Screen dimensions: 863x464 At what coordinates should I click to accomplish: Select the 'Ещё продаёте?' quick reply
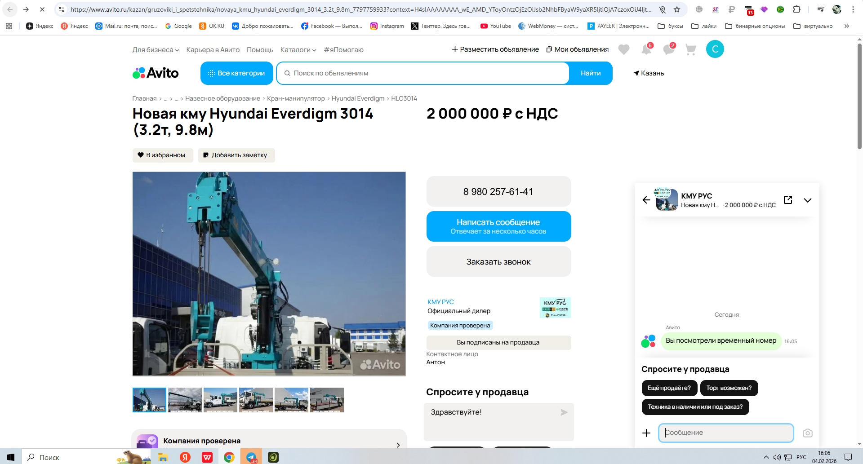tap(669, 388)
